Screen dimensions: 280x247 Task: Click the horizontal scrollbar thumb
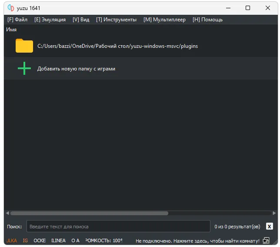pyautogui.click(x=89, y=213)
